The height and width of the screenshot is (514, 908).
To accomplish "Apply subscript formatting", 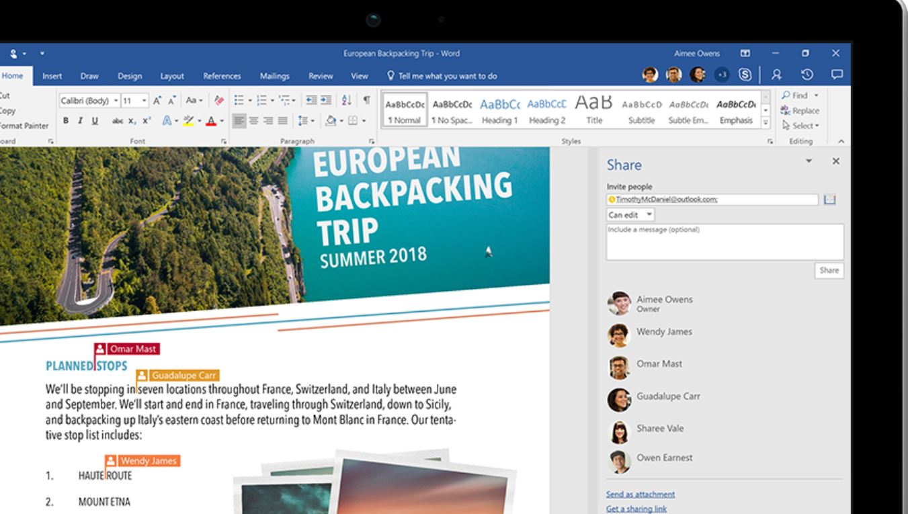I will 132,121.
